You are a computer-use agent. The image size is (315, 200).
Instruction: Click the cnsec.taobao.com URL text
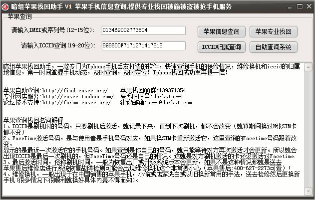pos(78,97)
